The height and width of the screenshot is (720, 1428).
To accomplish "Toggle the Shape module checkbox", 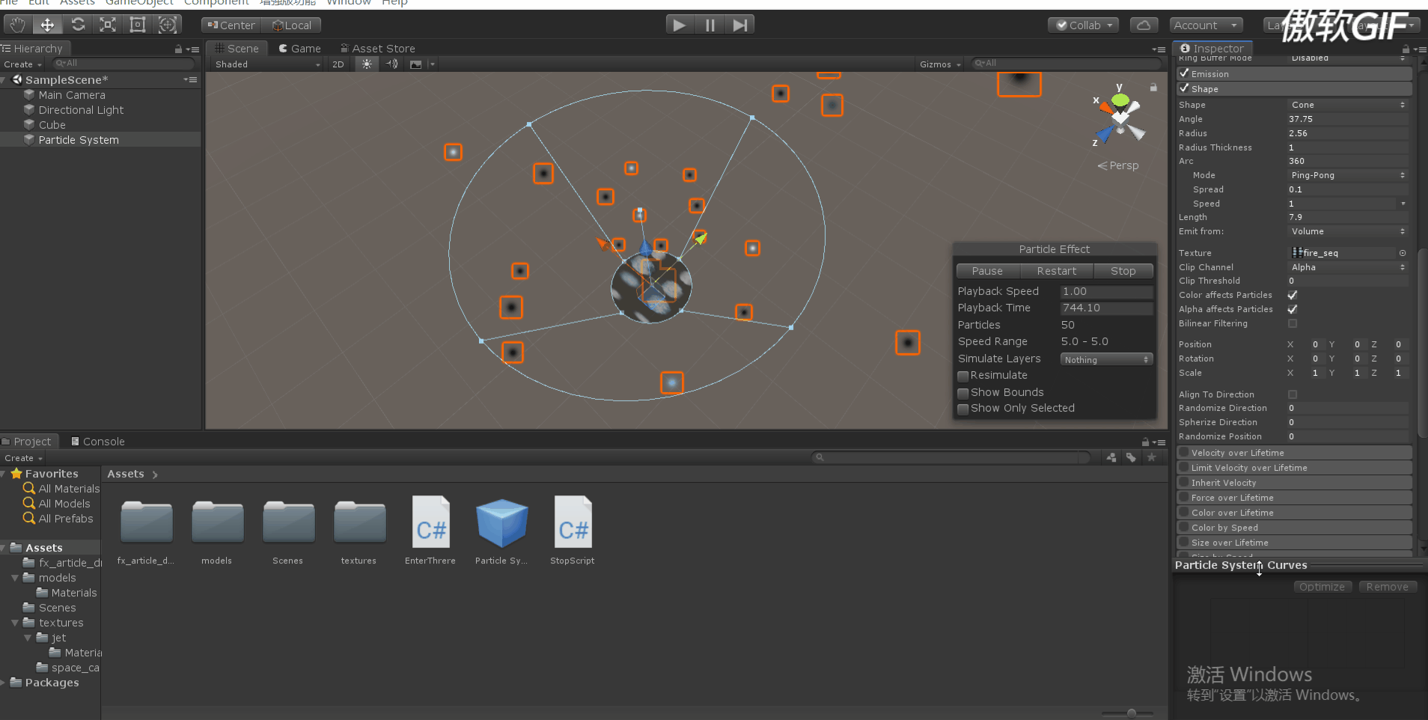I will 1184,88.
